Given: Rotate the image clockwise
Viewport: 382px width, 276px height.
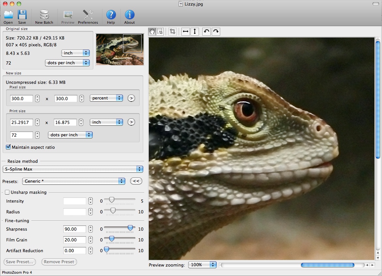Looking at the screenshot, I should pos(216,31).
